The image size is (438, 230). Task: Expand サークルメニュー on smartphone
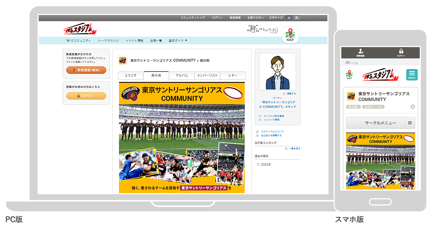(x=380, y=123)
